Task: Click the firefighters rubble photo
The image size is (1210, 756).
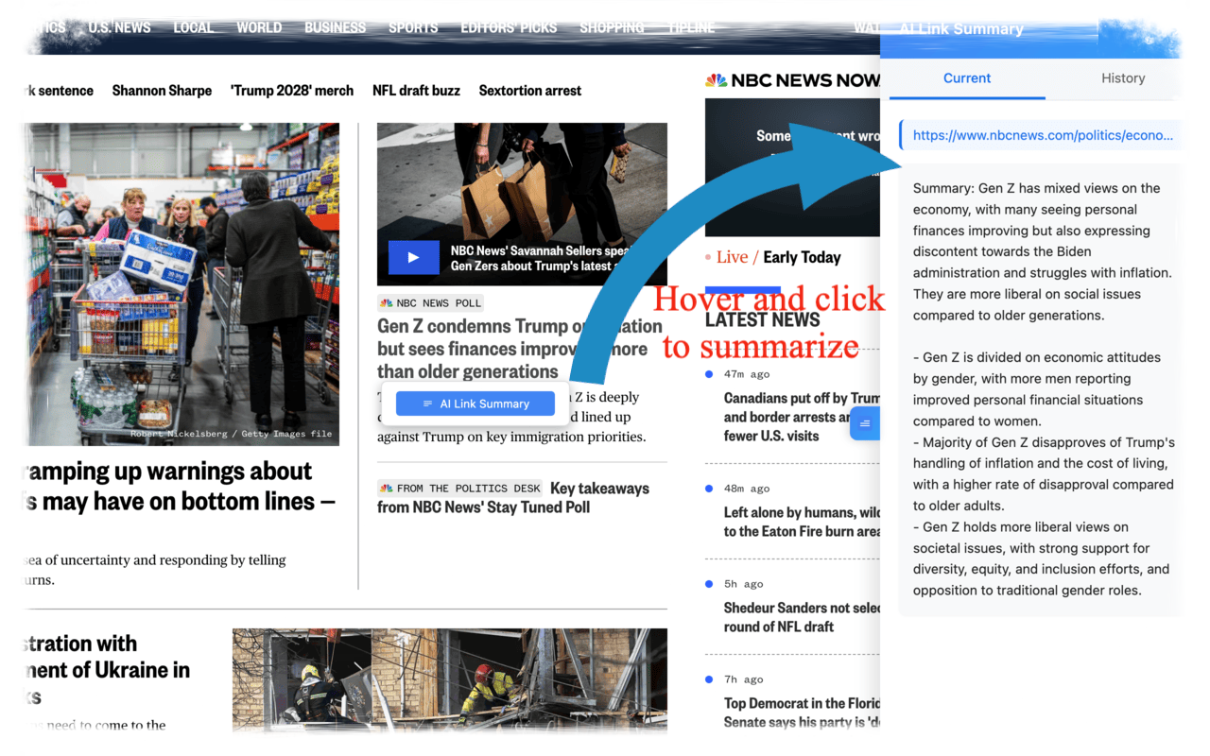Action: click(449, 680)
